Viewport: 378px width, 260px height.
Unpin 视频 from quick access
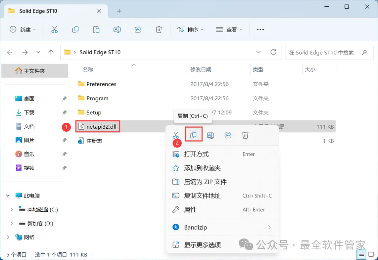point(64,168)
